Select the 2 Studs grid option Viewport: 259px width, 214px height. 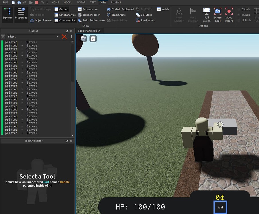tap(244, 9)
